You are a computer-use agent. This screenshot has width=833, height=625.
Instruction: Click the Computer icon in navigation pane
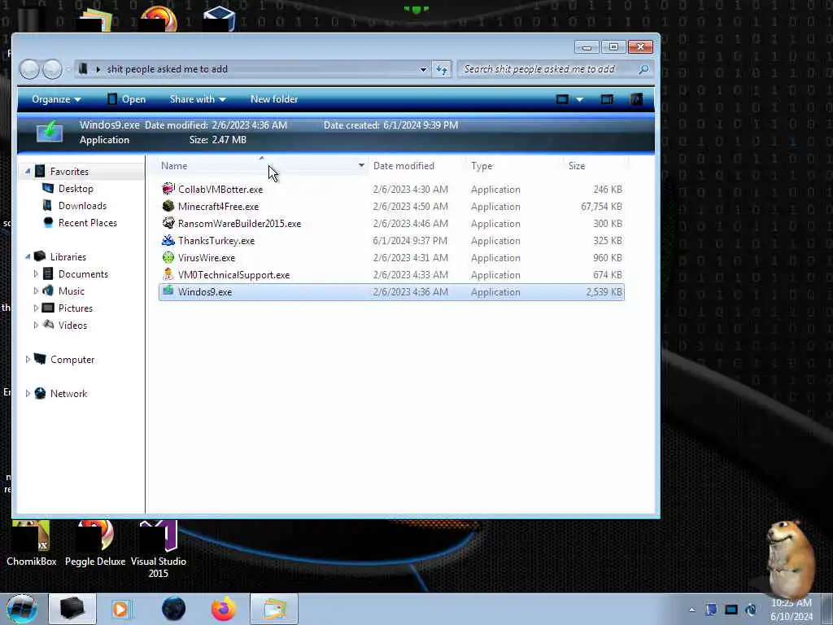(x=40, y=359)
